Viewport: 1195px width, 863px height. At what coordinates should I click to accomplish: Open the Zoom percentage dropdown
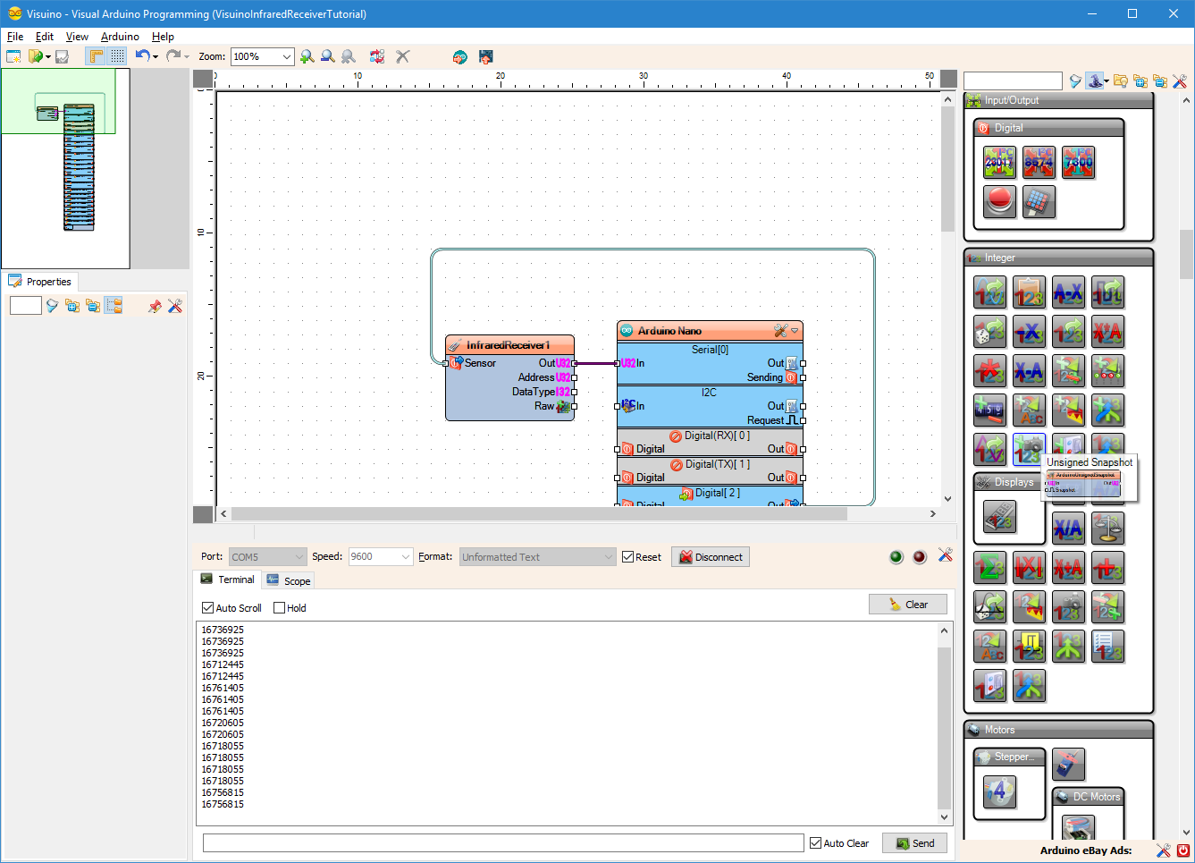[x=287, y=56]
